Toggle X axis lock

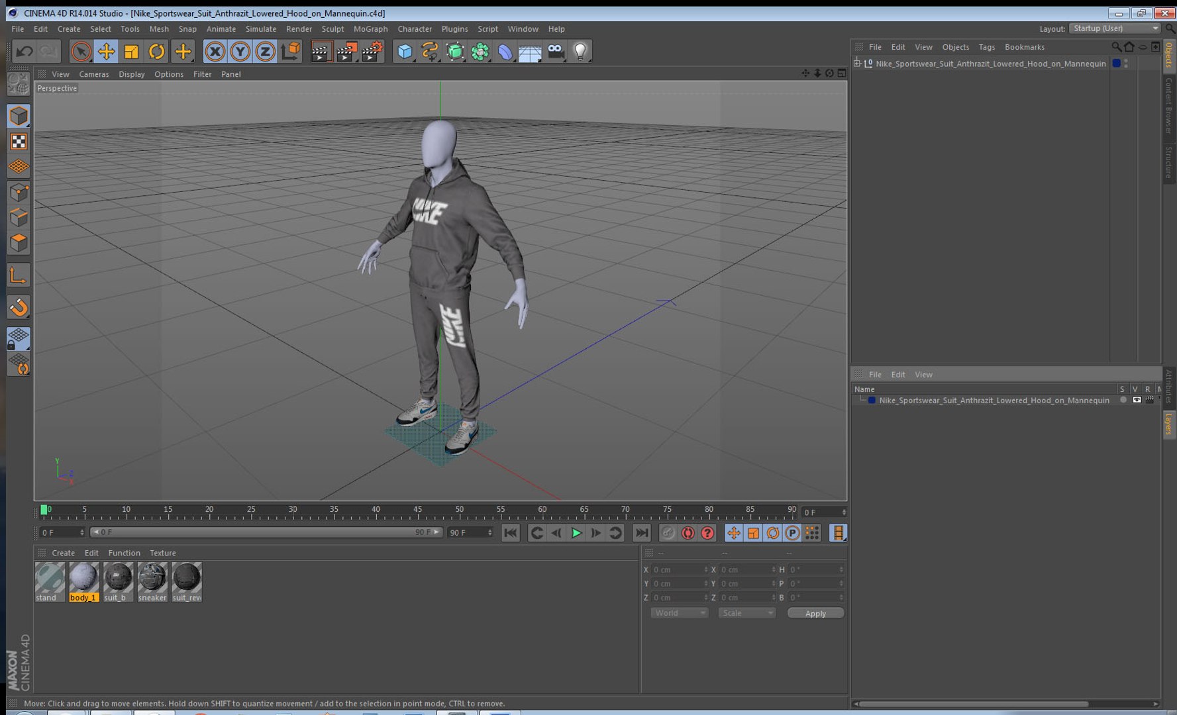coord(215,51)
